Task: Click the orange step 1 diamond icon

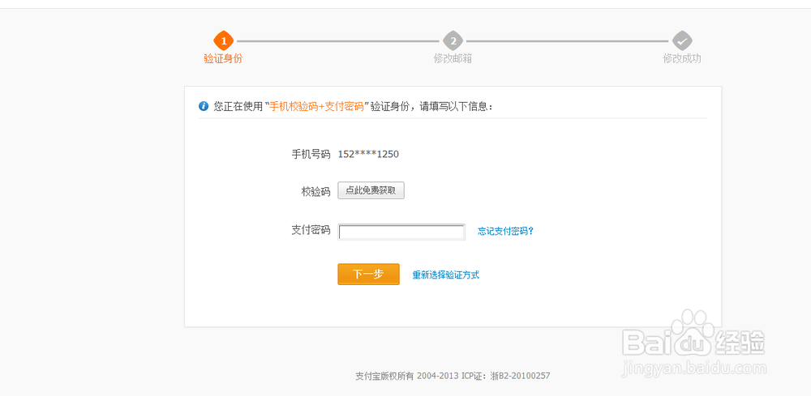Action: (x=224, y=40)
